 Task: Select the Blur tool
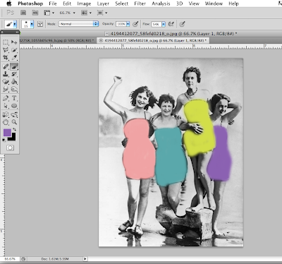(x=6, y=89)
